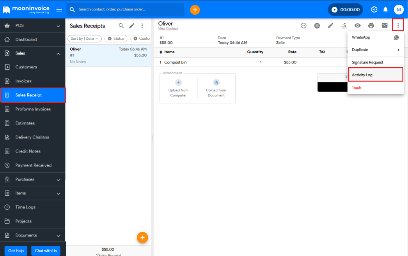Open Credit Notes
The height and width of the screenshot is (256, 408).
point(32,151)
